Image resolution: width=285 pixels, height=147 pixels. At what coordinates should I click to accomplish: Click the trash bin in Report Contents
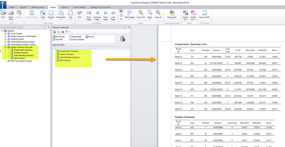point(122,39)
